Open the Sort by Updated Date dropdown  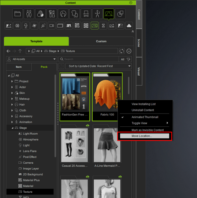[x=98, y=66]
